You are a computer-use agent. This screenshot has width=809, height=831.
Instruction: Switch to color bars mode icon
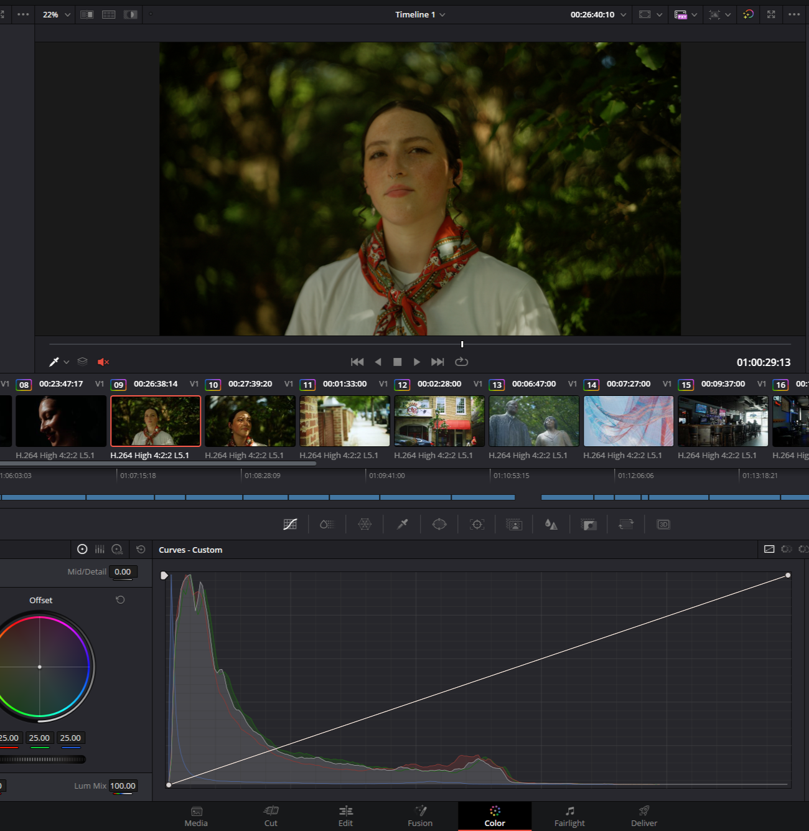(x=100, y=549)
